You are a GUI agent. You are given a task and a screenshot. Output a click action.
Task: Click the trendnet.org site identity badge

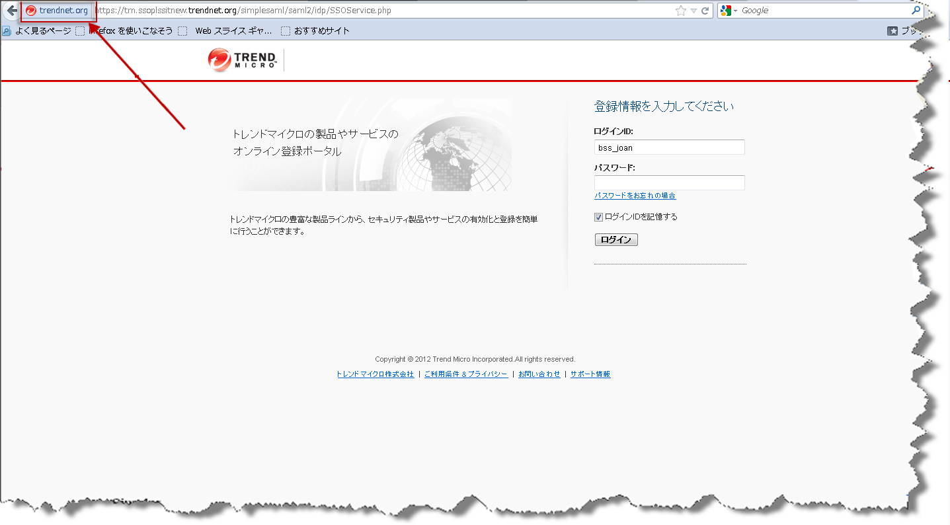[x=58, y=11]
